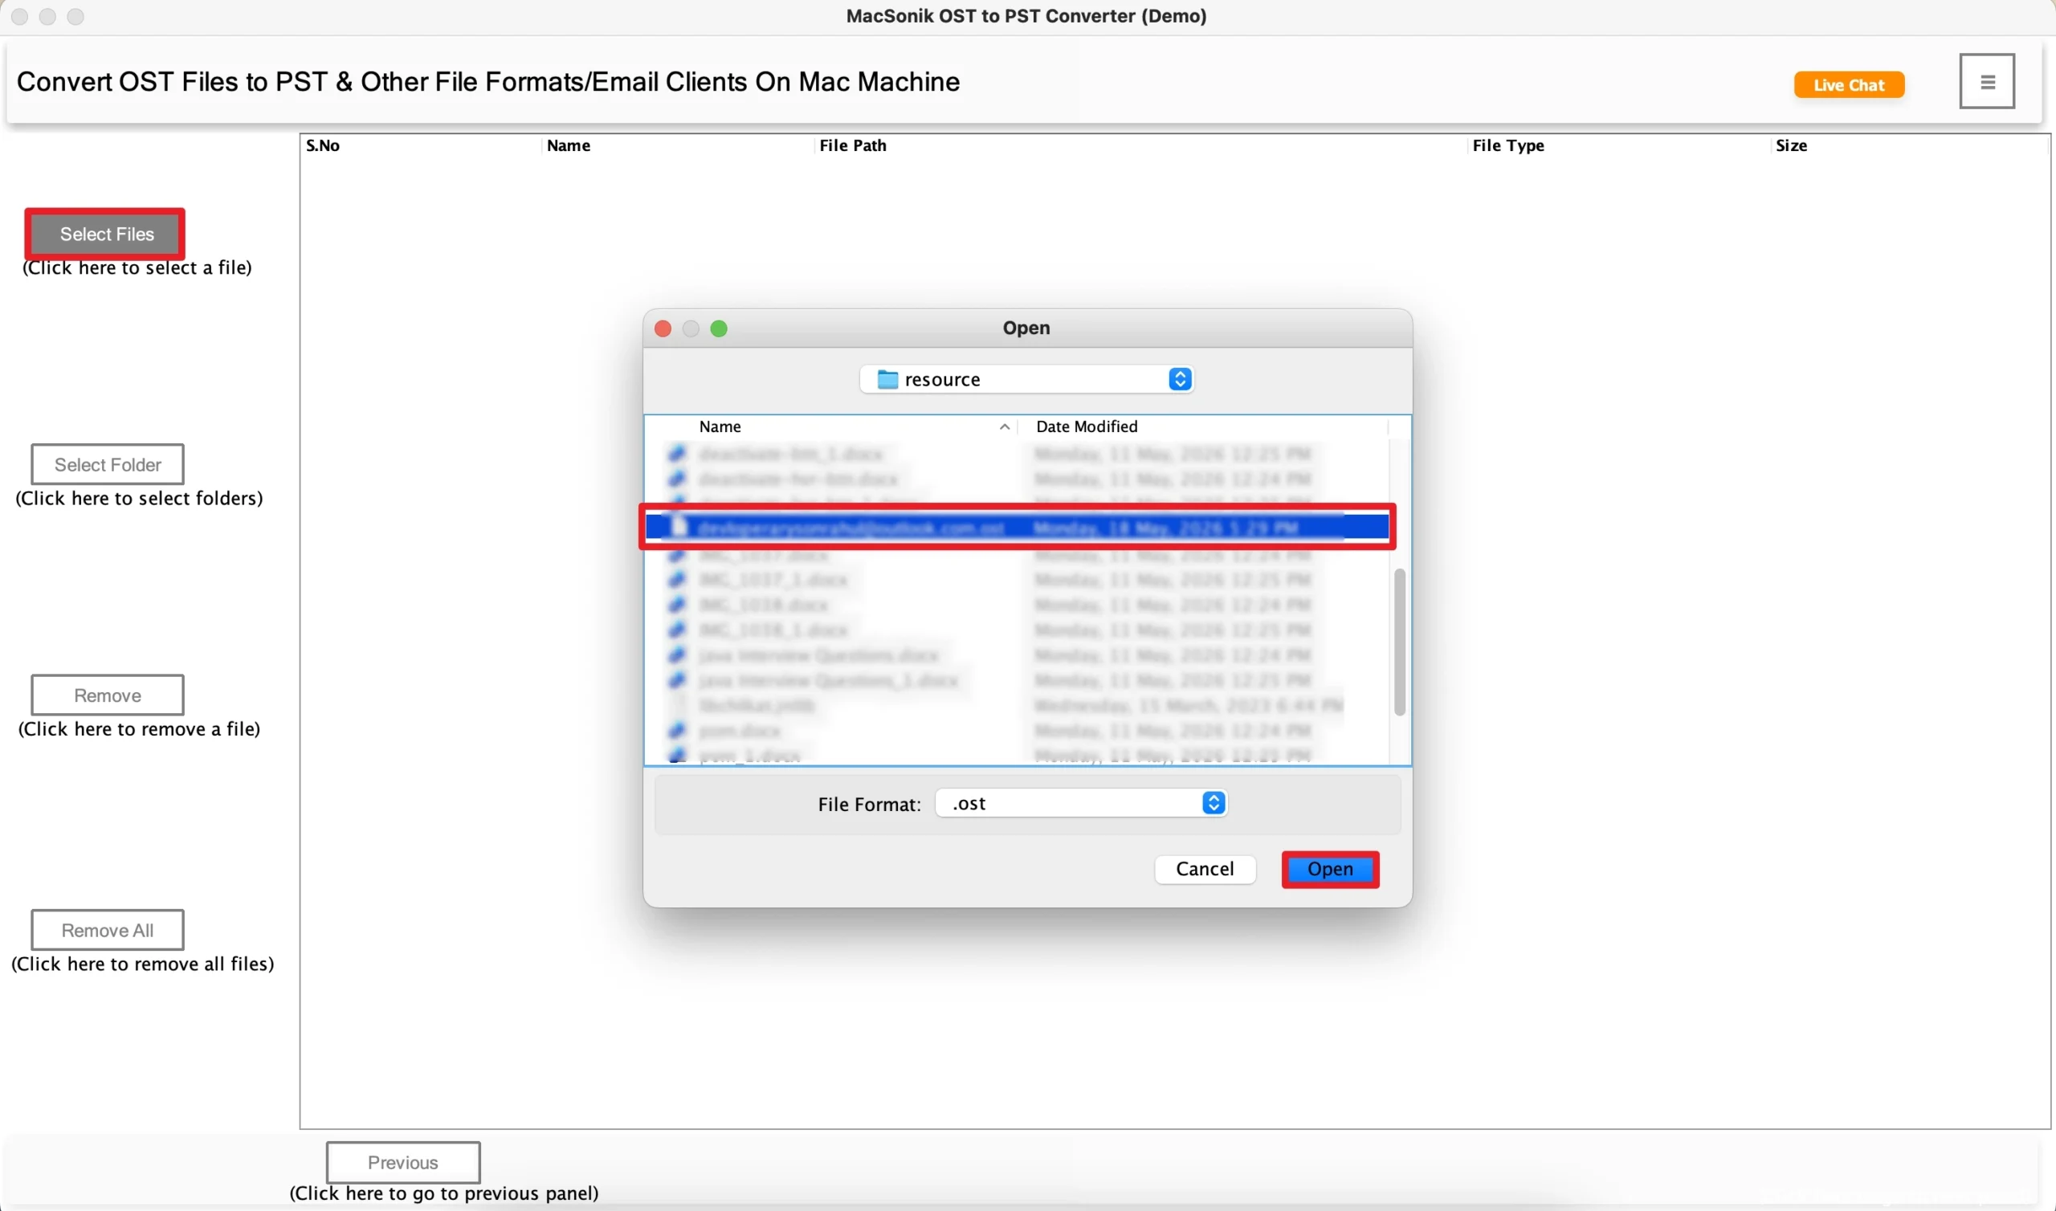Click the hint '(Click here to remove all files)'
2056x1211 pixels.
tap(143, 964)
